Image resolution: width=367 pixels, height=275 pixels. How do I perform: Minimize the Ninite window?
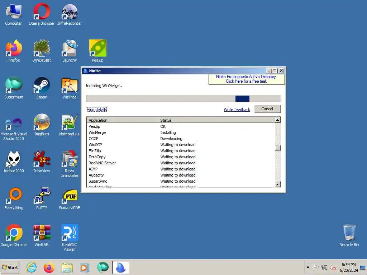(x=269, y=71)
